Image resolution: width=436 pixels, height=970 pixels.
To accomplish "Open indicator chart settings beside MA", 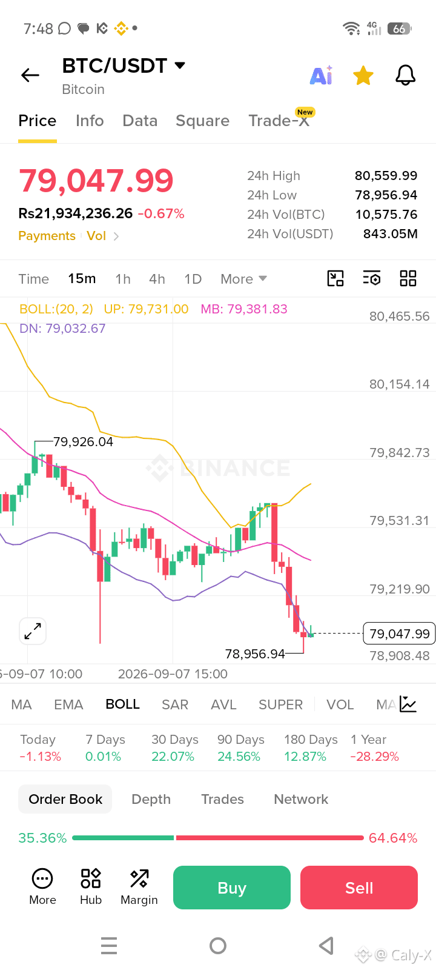I will (x=408, y=704).
